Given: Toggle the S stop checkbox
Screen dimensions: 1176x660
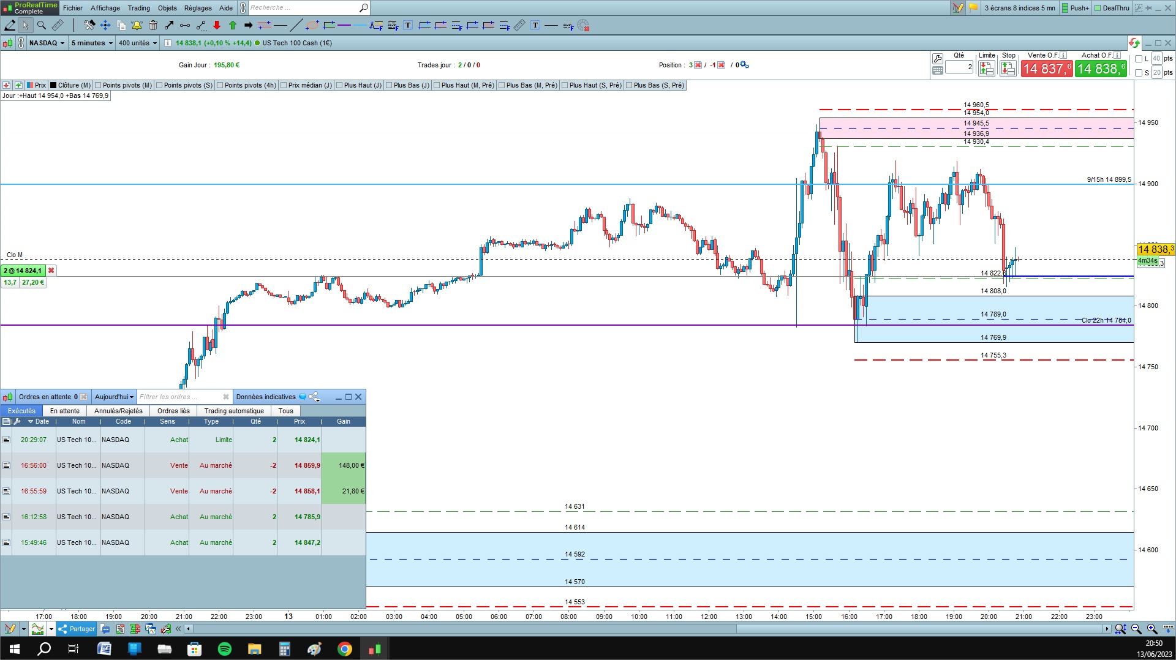Looking at the screenshot, I should (1139, 73).
